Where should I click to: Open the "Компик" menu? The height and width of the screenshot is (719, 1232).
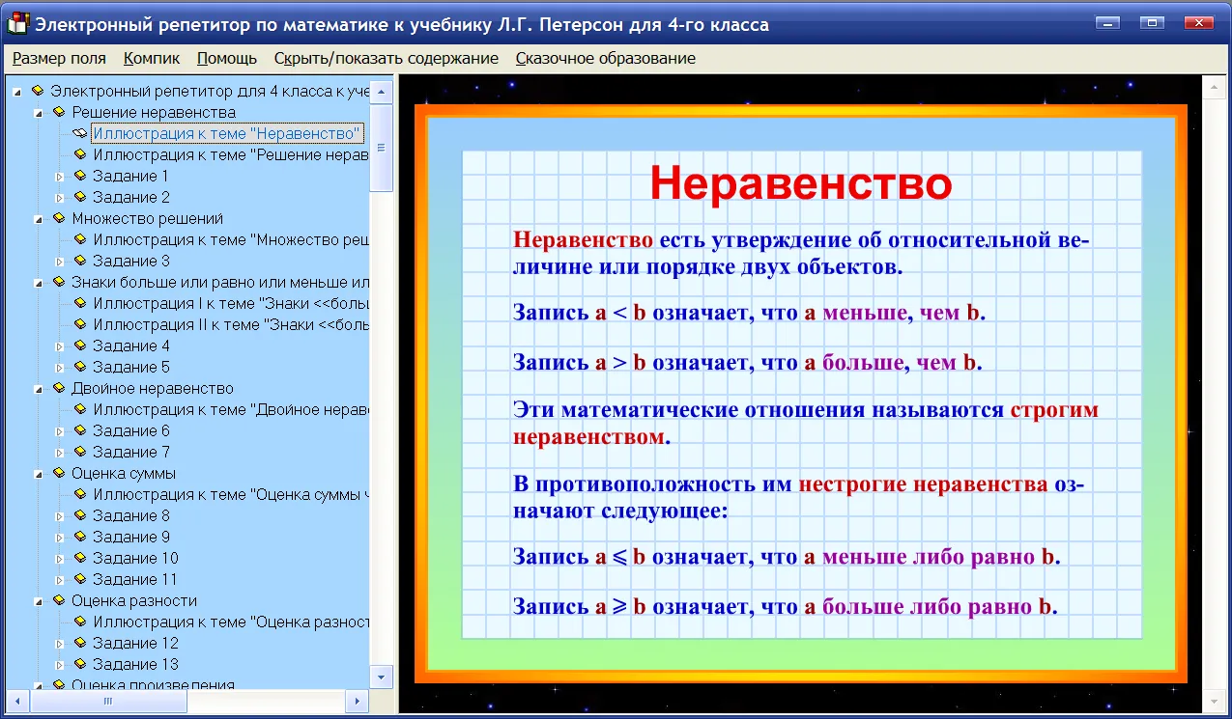tap(152, 58)
